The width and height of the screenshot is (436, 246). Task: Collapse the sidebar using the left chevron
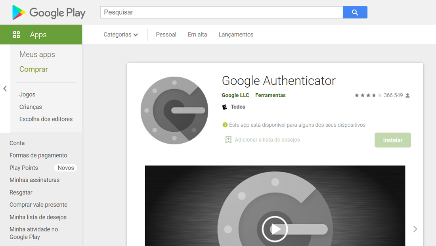point(5,89)
